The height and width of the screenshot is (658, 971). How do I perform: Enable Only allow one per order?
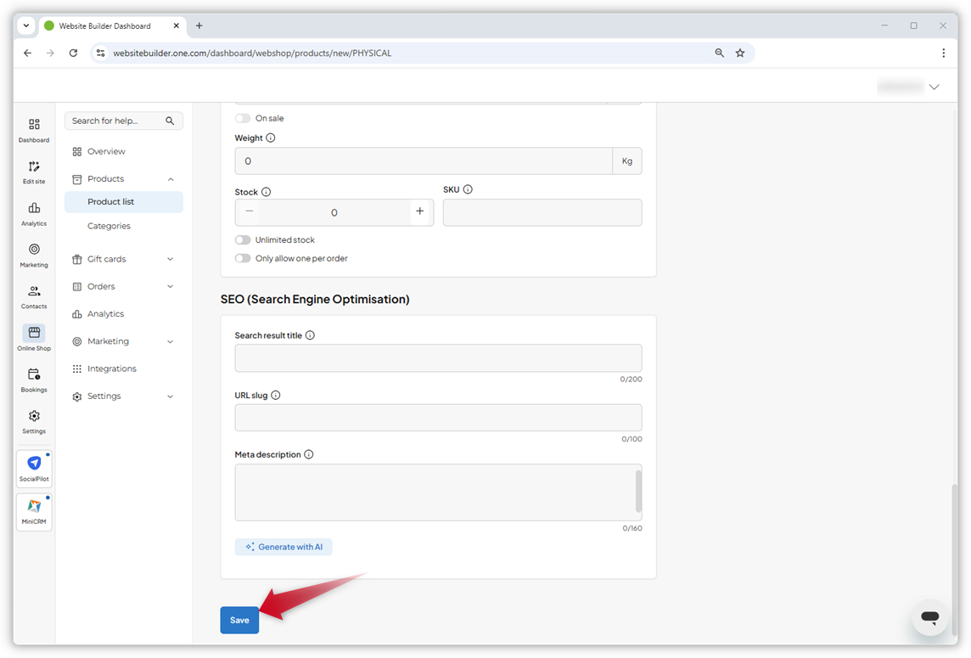[242, 258]
